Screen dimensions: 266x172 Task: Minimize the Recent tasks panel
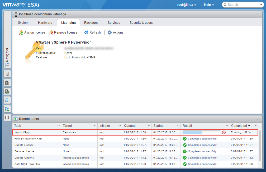(x=258, y=119)
